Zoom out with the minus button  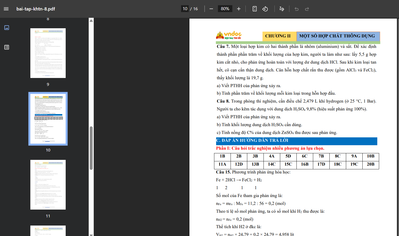(x=211, y=9)
